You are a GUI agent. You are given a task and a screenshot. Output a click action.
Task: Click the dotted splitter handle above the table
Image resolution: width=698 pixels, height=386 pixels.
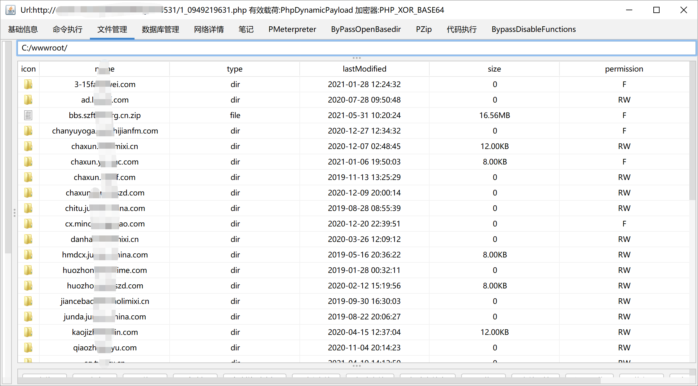pyautogui.click(x=356, y=58)
